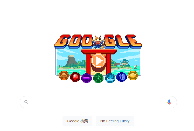Activate voice search via microphone icon
Image resolution: width=194 pixels, height=131 pixels.
click(x=169, y=102)
